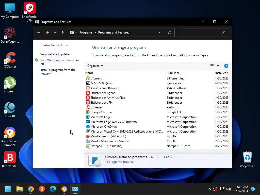Click the Mozilla Firefox list icon
The image size is (260, 195).
pos(88,136)
